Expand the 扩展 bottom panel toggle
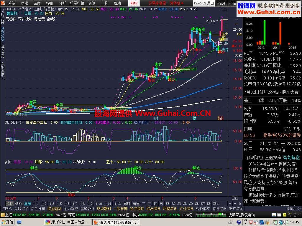Screen dimensions: 302x226 click(6, 209)
